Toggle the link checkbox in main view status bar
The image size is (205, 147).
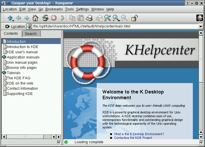[201, 142]
